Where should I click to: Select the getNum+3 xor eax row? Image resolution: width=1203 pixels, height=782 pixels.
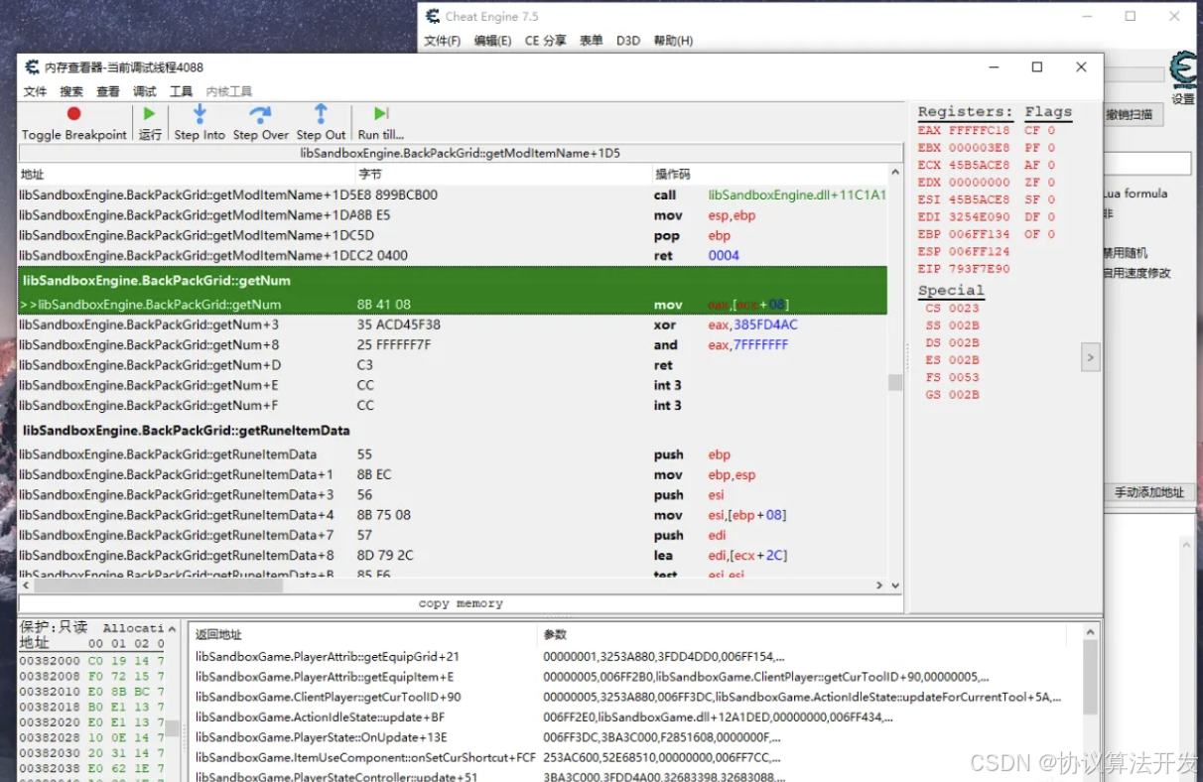pyautogui.click(x=453, y=325)
